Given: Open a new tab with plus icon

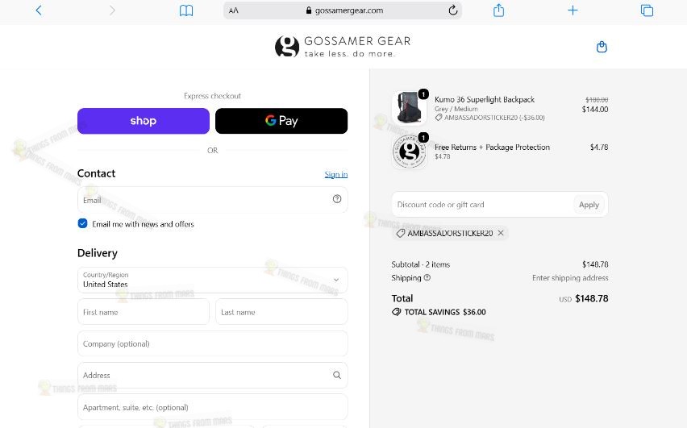Looking at the screenshot, I should click(x=572, y=10).
